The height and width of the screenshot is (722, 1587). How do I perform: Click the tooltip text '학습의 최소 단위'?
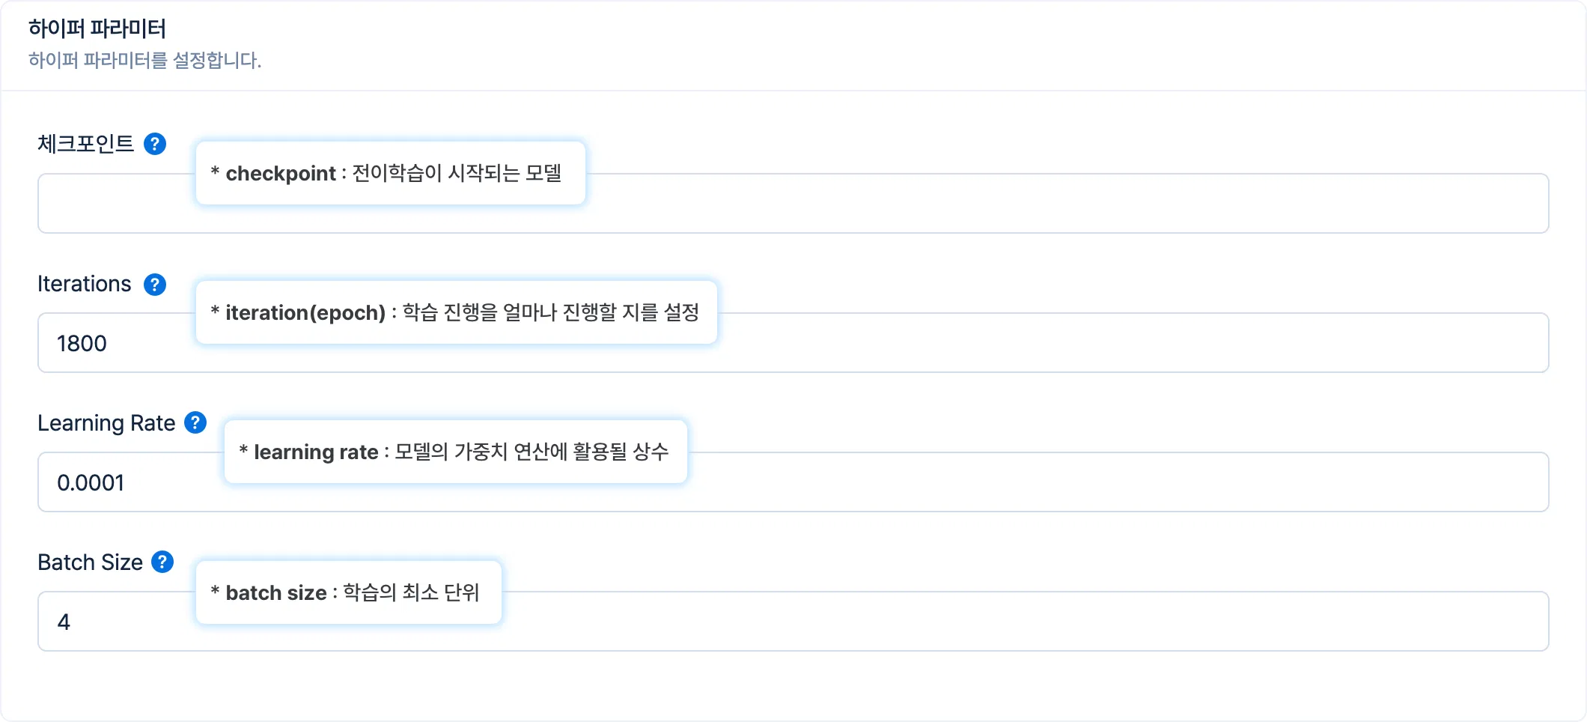click(x=411, y=592)
